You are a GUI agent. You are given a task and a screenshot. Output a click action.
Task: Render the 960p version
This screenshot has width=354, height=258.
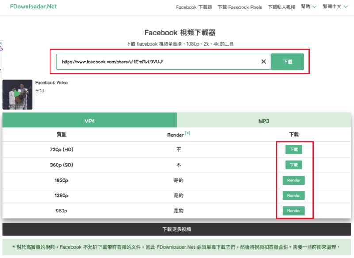pos(294,211)
